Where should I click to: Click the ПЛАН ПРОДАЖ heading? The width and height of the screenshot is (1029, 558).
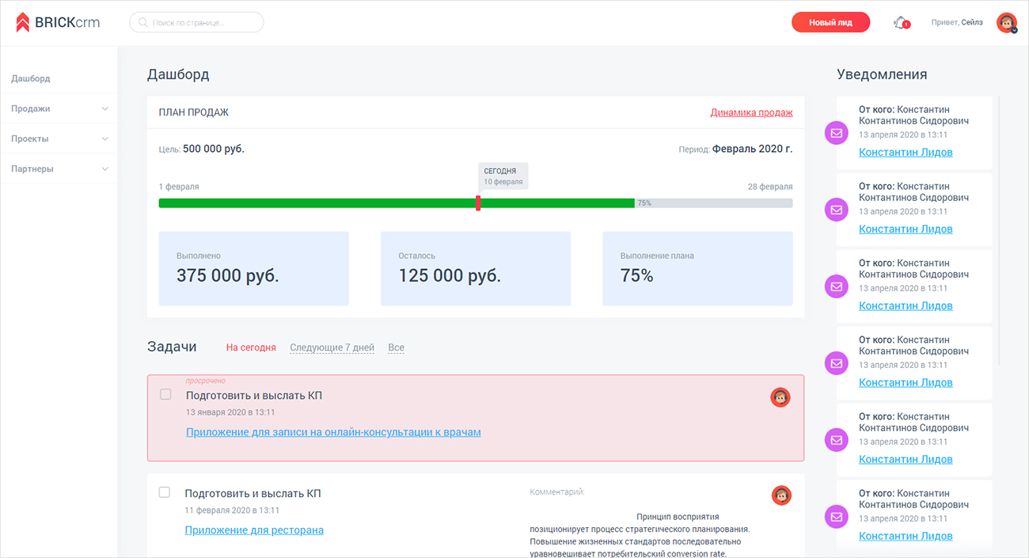point(194,112)
